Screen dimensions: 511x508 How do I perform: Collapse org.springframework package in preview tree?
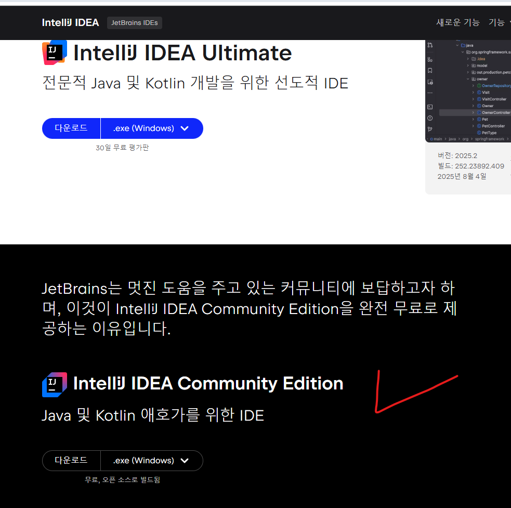click(x=463, y=52)
